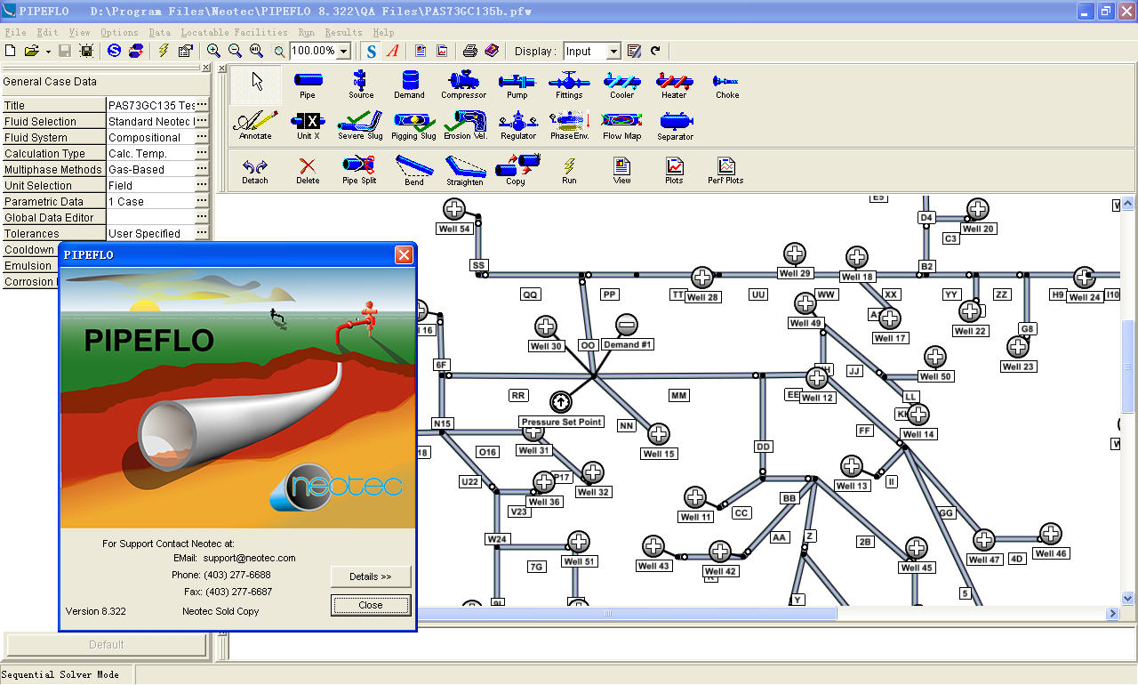Open the Pigging Slug tool
Image resolution: width=1138 pixels, height=685 pixels.
coord(414,125)
